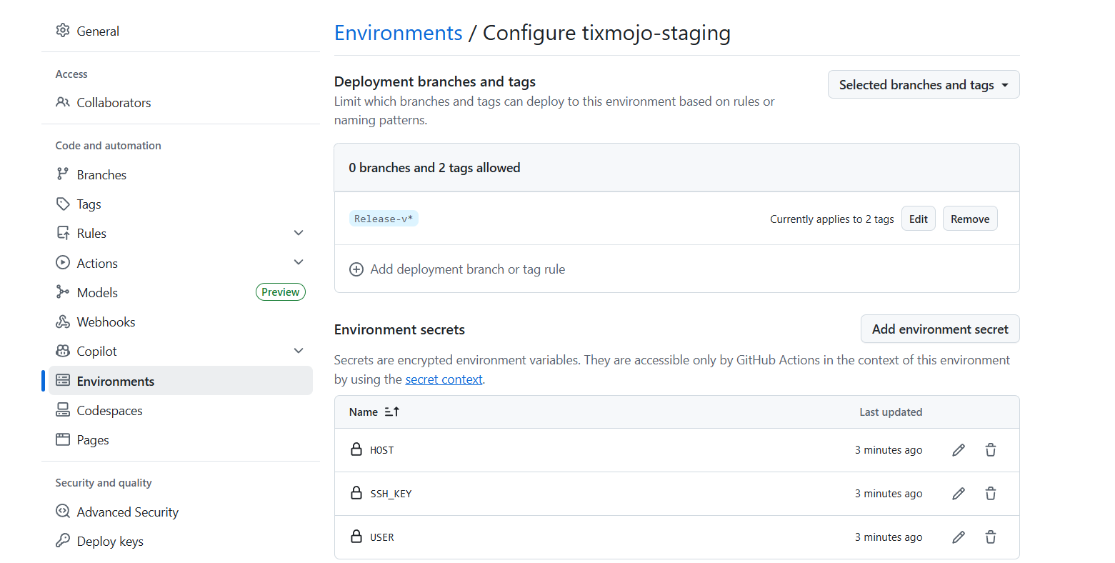The width and height of the screenshot is (1115, 563).
Task: Click the Advanced Security shield icon
Action: pos(63,512)
